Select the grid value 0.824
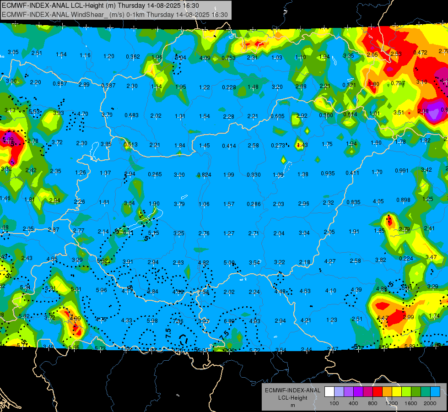This screenshot has width=448, height=412. pyautogui.click(x=204, y=175)
